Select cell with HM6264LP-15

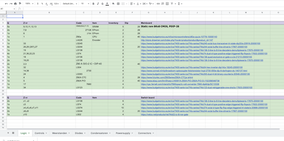[x=84, y=27]
